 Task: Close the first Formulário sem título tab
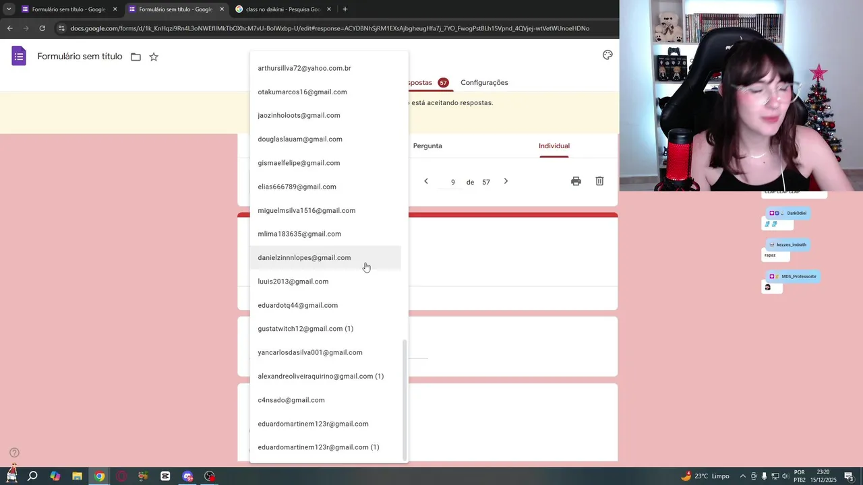coord(115,9)
